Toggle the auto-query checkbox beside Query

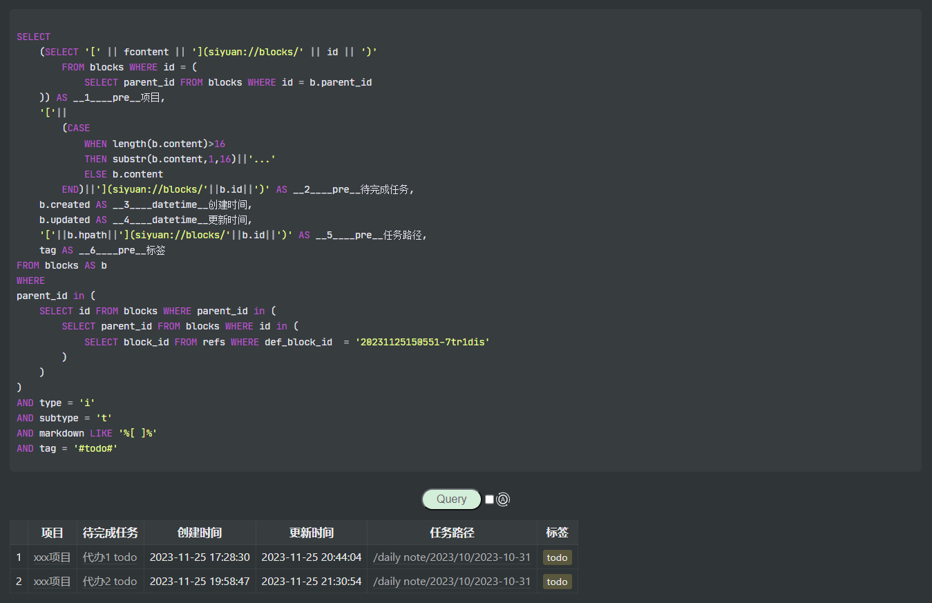tap(490, 499)
